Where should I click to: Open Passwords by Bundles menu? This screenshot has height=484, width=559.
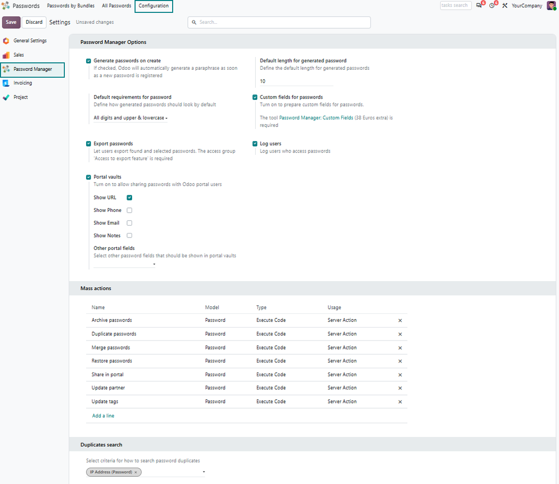point(71,6)
